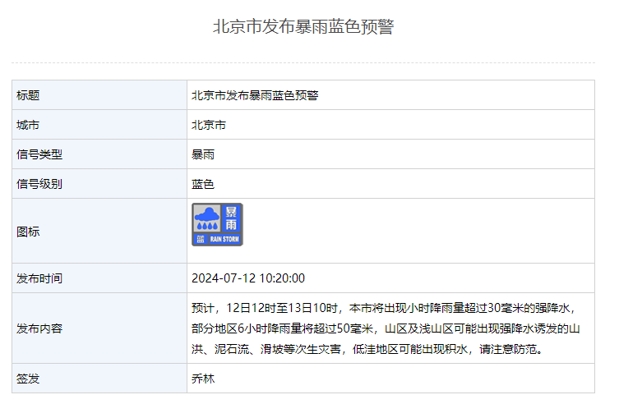Select the 发布内容 row label
619x404 pixels.
(x=39, y=328)
